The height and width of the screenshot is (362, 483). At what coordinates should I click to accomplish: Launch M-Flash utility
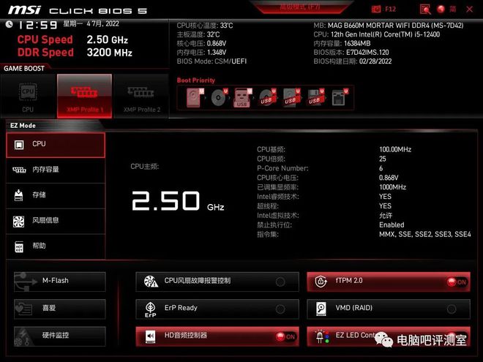coord(60,282)
